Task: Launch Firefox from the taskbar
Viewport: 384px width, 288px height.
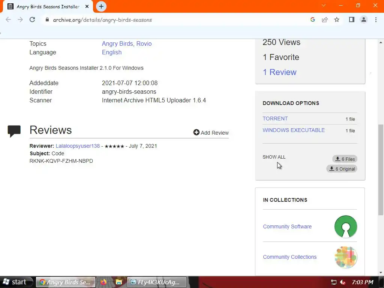Action: point(103,282)
